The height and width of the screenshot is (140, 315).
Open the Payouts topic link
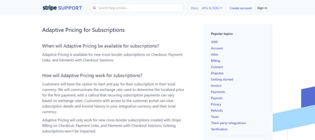[217, 98]
